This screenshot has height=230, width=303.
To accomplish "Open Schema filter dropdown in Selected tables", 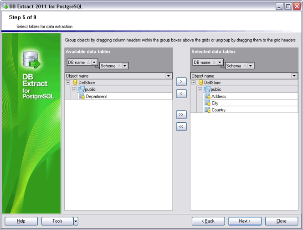I will point(251,66).
